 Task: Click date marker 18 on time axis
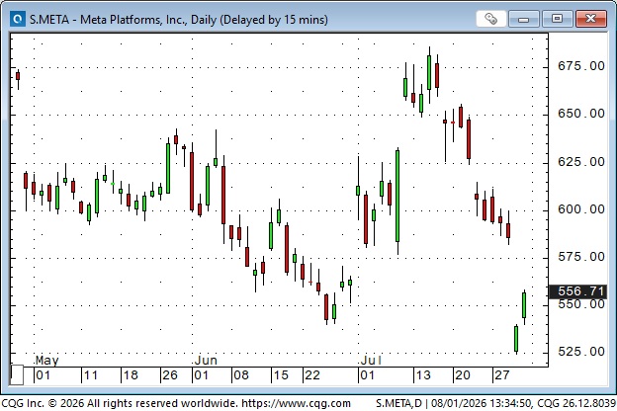tap(131, 375)
